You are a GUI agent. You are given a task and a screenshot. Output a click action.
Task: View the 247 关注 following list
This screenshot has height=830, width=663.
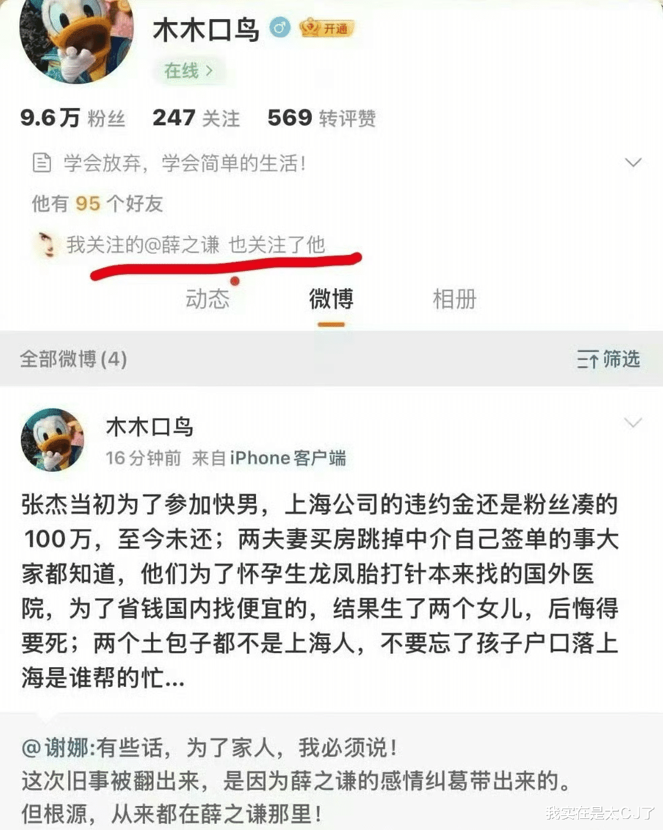[196, 117]
